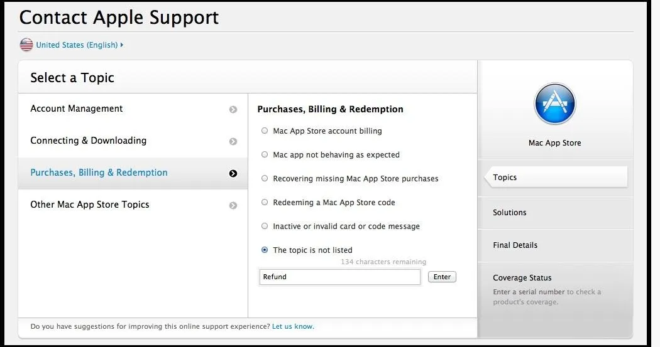
Task: Click into the Refund text field
Action: pos(339,277)
